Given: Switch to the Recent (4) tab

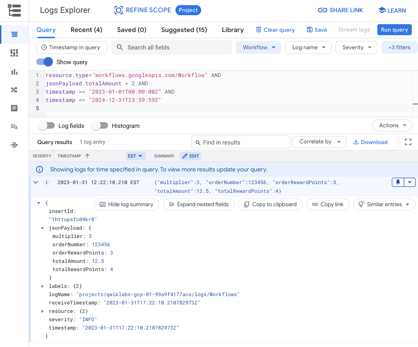Looking at the screenshot, I should (86, 30).
